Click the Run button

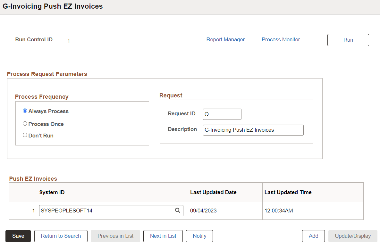(348, 40)
